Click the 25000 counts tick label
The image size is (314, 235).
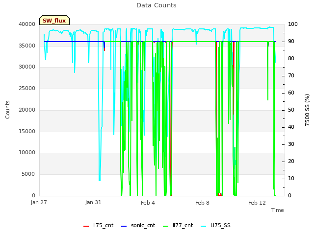27,88
